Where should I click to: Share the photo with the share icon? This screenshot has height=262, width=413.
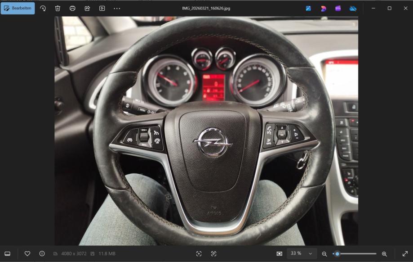tap(87, 9)
